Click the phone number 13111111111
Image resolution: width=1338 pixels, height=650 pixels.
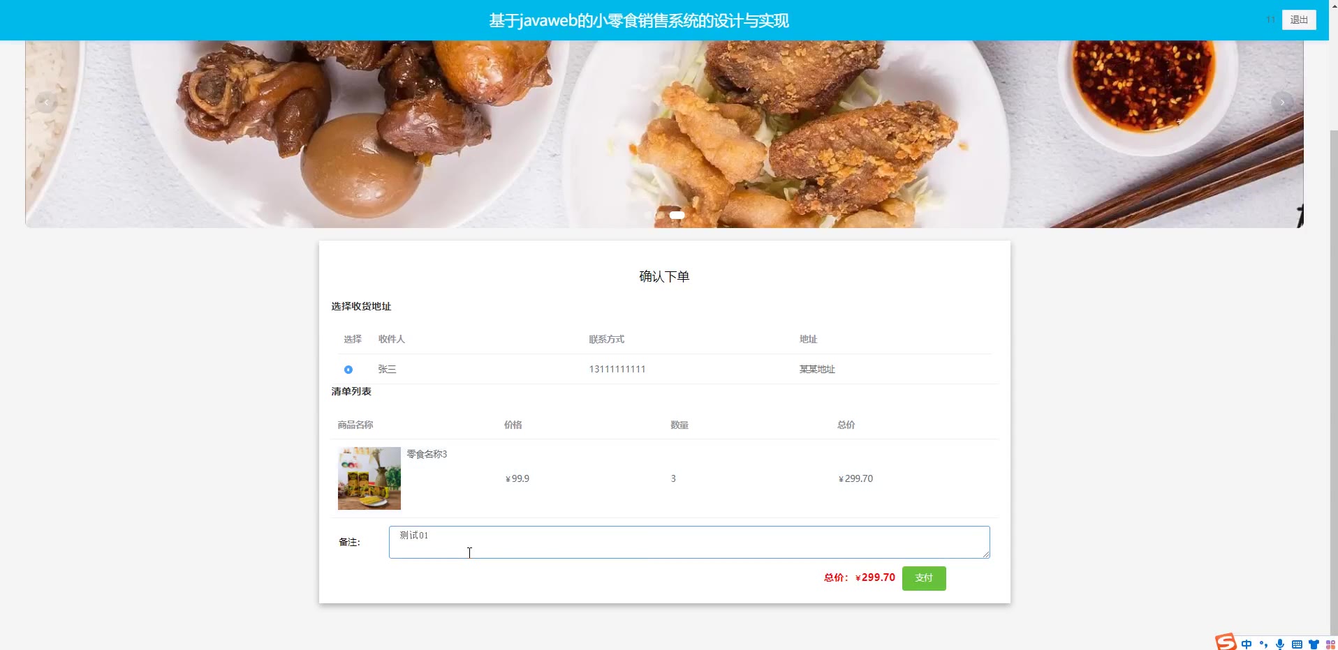617,369
